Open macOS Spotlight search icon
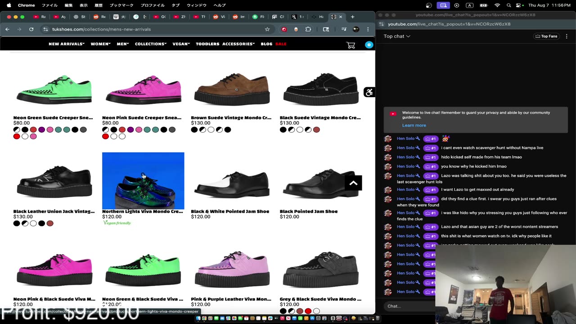576x324 pixels. 509,5
